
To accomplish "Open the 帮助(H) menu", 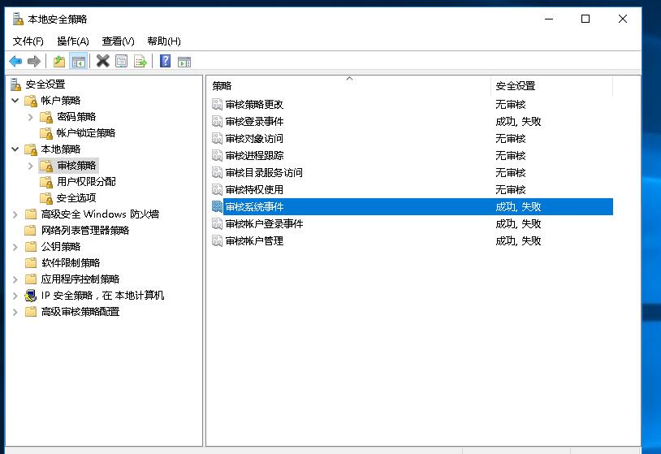I will pyautogui.click(x=164, y=41).
